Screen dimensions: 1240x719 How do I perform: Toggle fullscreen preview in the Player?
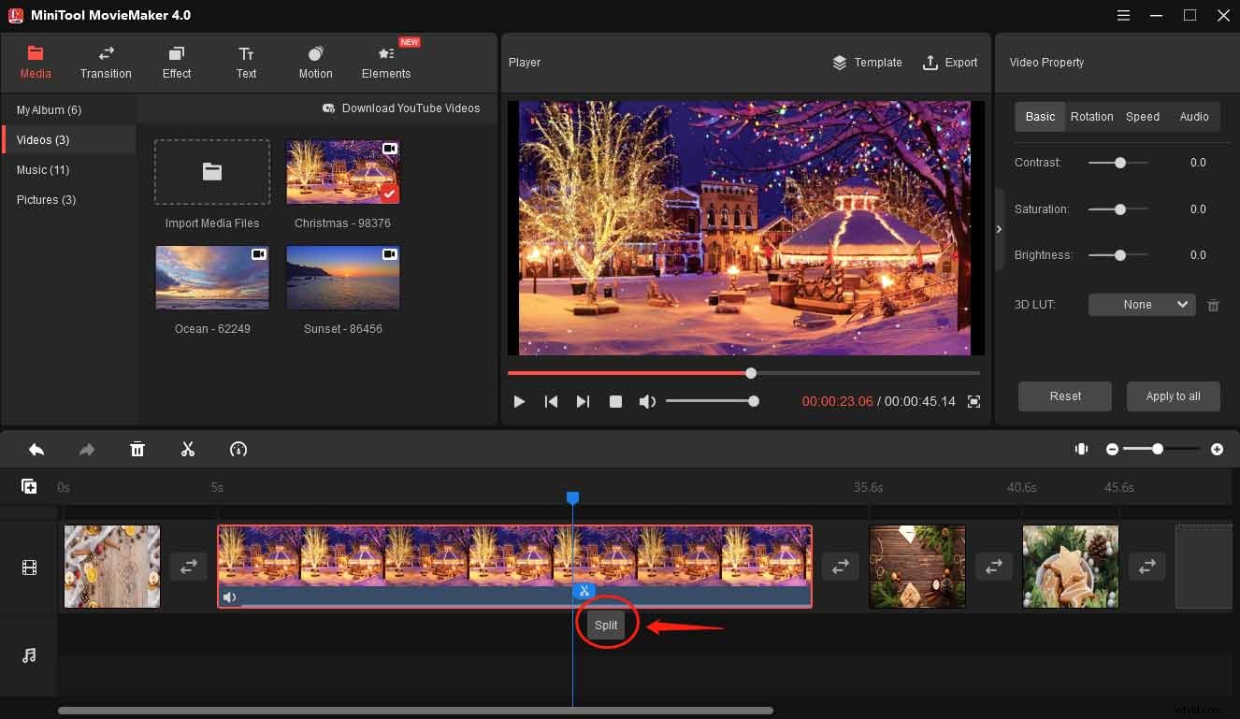click(x=973, y=401)
